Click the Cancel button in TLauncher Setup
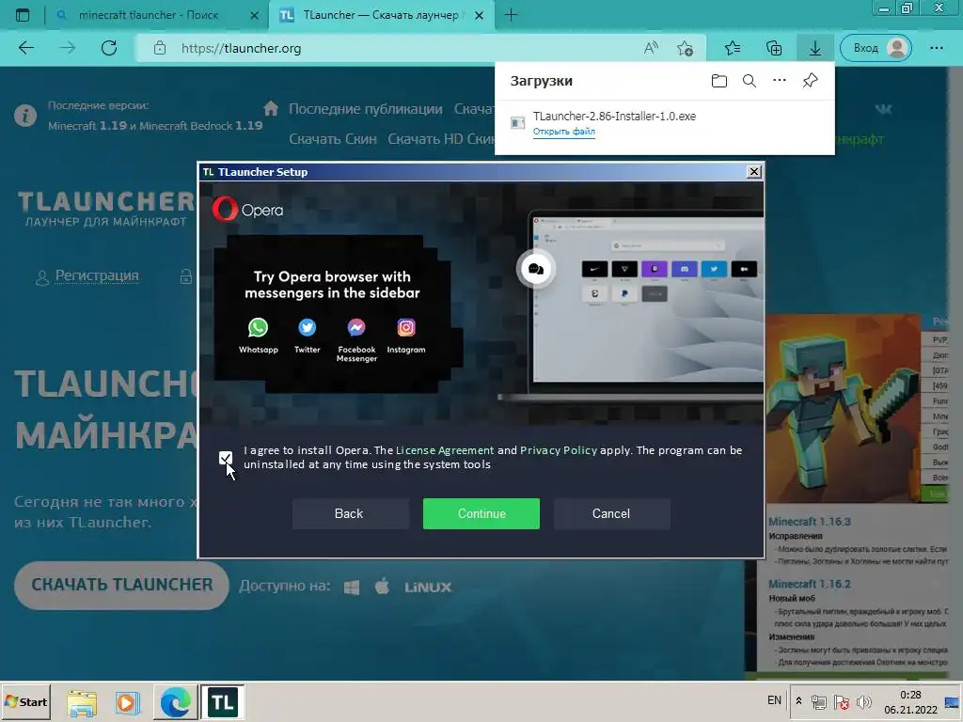This screenshot has width=963, height=722. [x=611, y=513]
